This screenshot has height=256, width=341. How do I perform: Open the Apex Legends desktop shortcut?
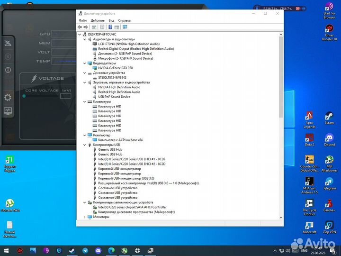click(309, 120)
